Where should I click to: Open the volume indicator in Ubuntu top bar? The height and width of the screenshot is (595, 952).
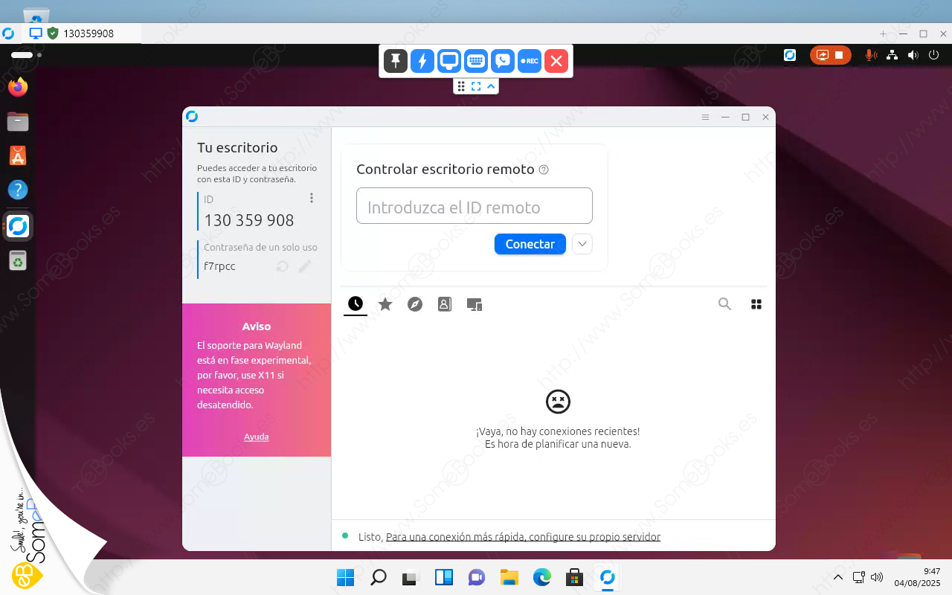(x=913, y=55)
